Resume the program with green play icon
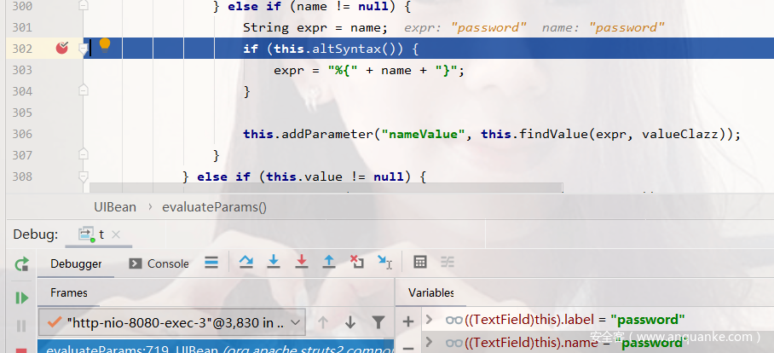This screenshot has height=353, width=774. coord(21,298)
